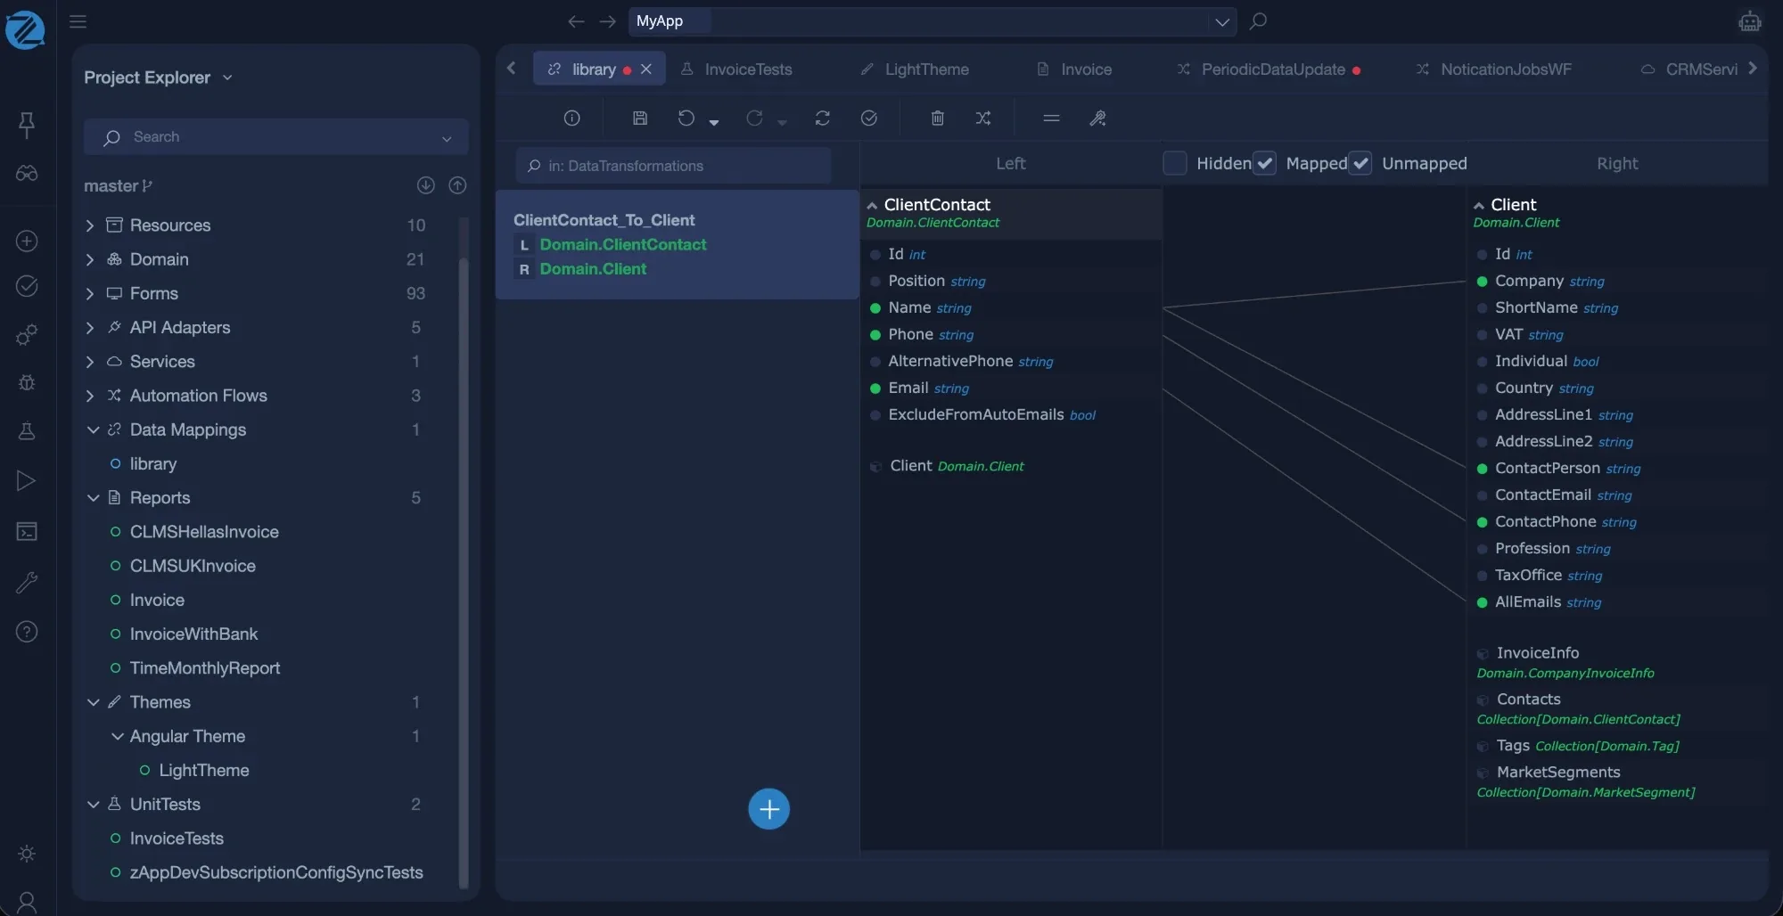Open the hamburger menu icon
1783x916 pixels.
click(78, 20)
